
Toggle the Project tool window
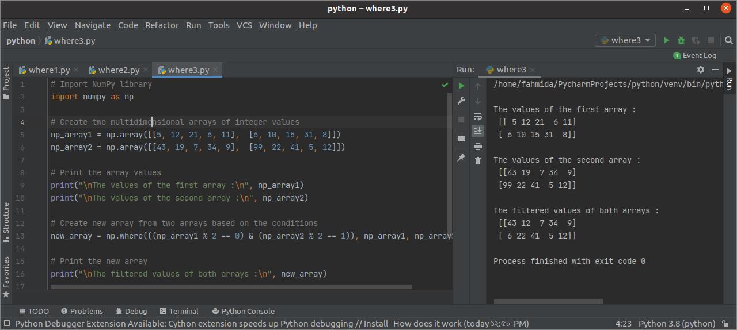pyautogui.click(x=6, y=83)
